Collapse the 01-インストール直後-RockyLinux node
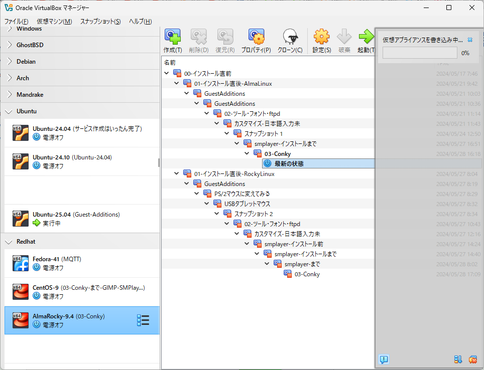The height and width of the screenshot is (370, 484). click(177, 173)
